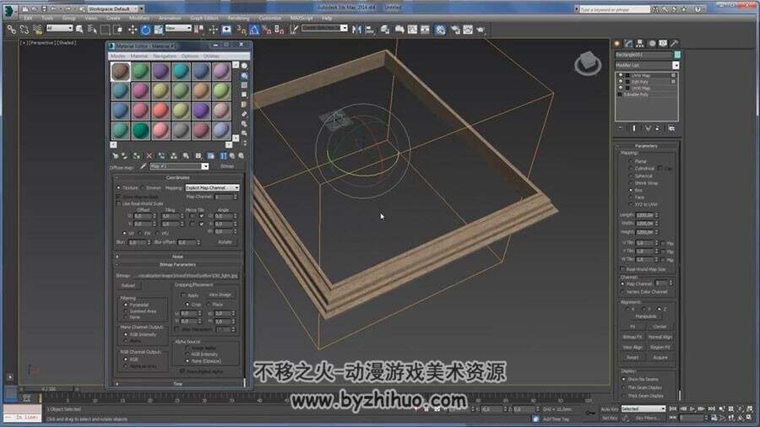Open the Graph Editors menu
This screenshot has height=427, width=760.
[x=204, y=18]
